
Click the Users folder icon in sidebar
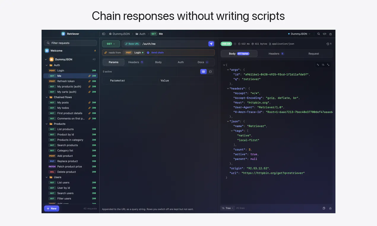(51, 177)
